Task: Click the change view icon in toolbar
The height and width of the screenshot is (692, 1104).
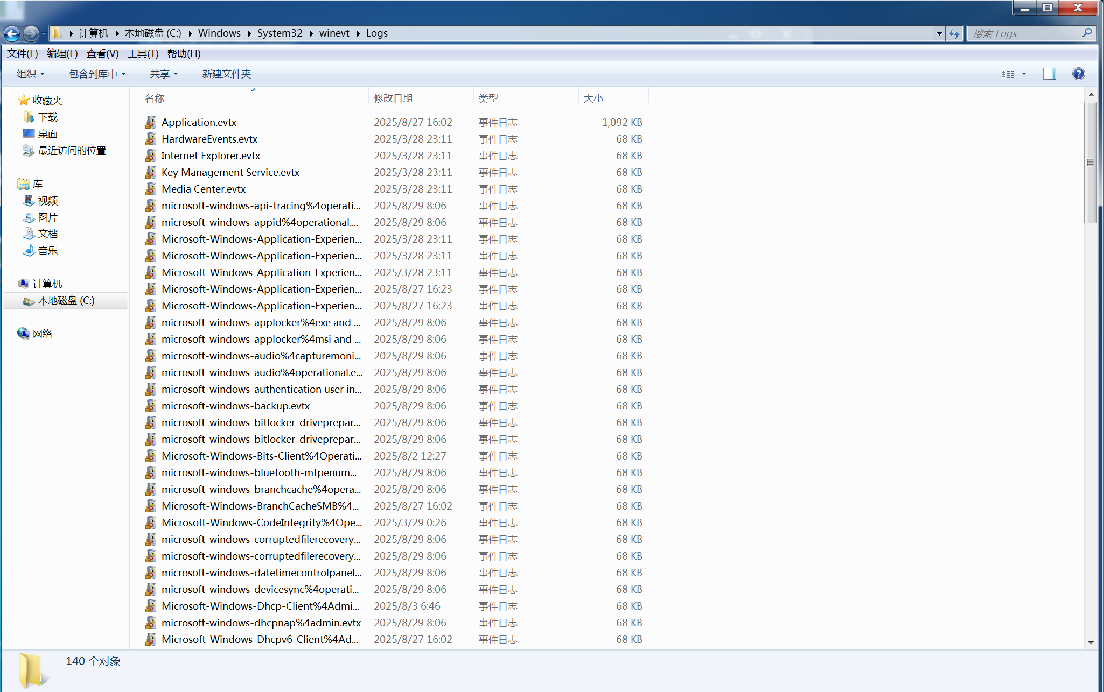Action: coord(1008,74)
